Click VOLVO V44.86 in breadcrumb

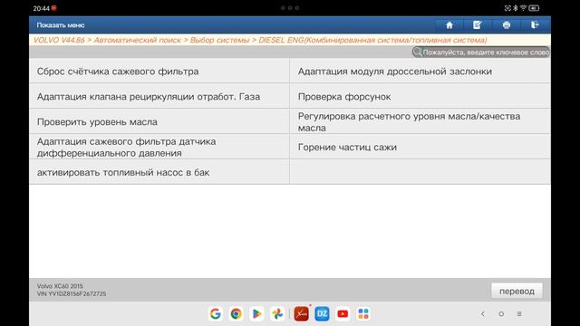[x=59, y=40]
